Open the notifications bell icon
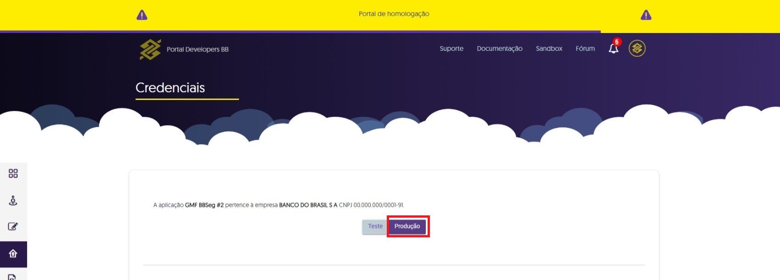 [x=613, y=49]
